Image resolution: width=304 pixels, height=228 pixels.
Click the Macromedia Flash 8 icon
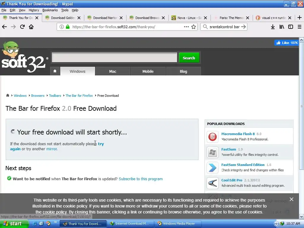(x=213, y=137)
